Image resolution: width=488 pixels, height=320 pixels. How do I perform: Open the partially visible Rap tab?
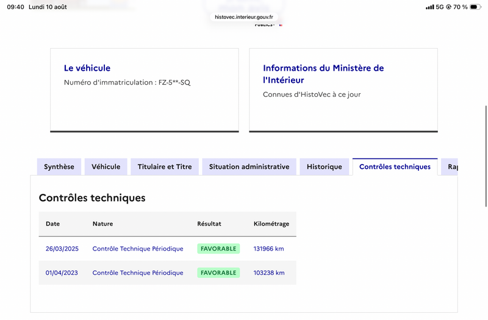click(x=450, y=166)
